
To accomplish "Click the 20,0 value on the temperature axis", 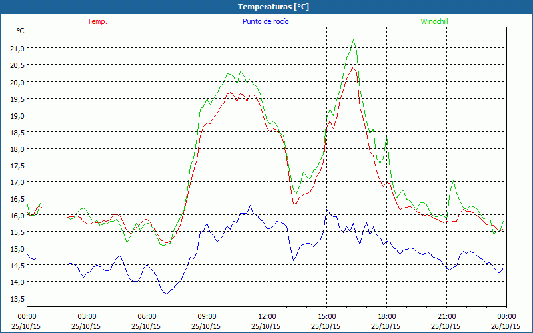I will pyautogui.click(x=17, y=82).
